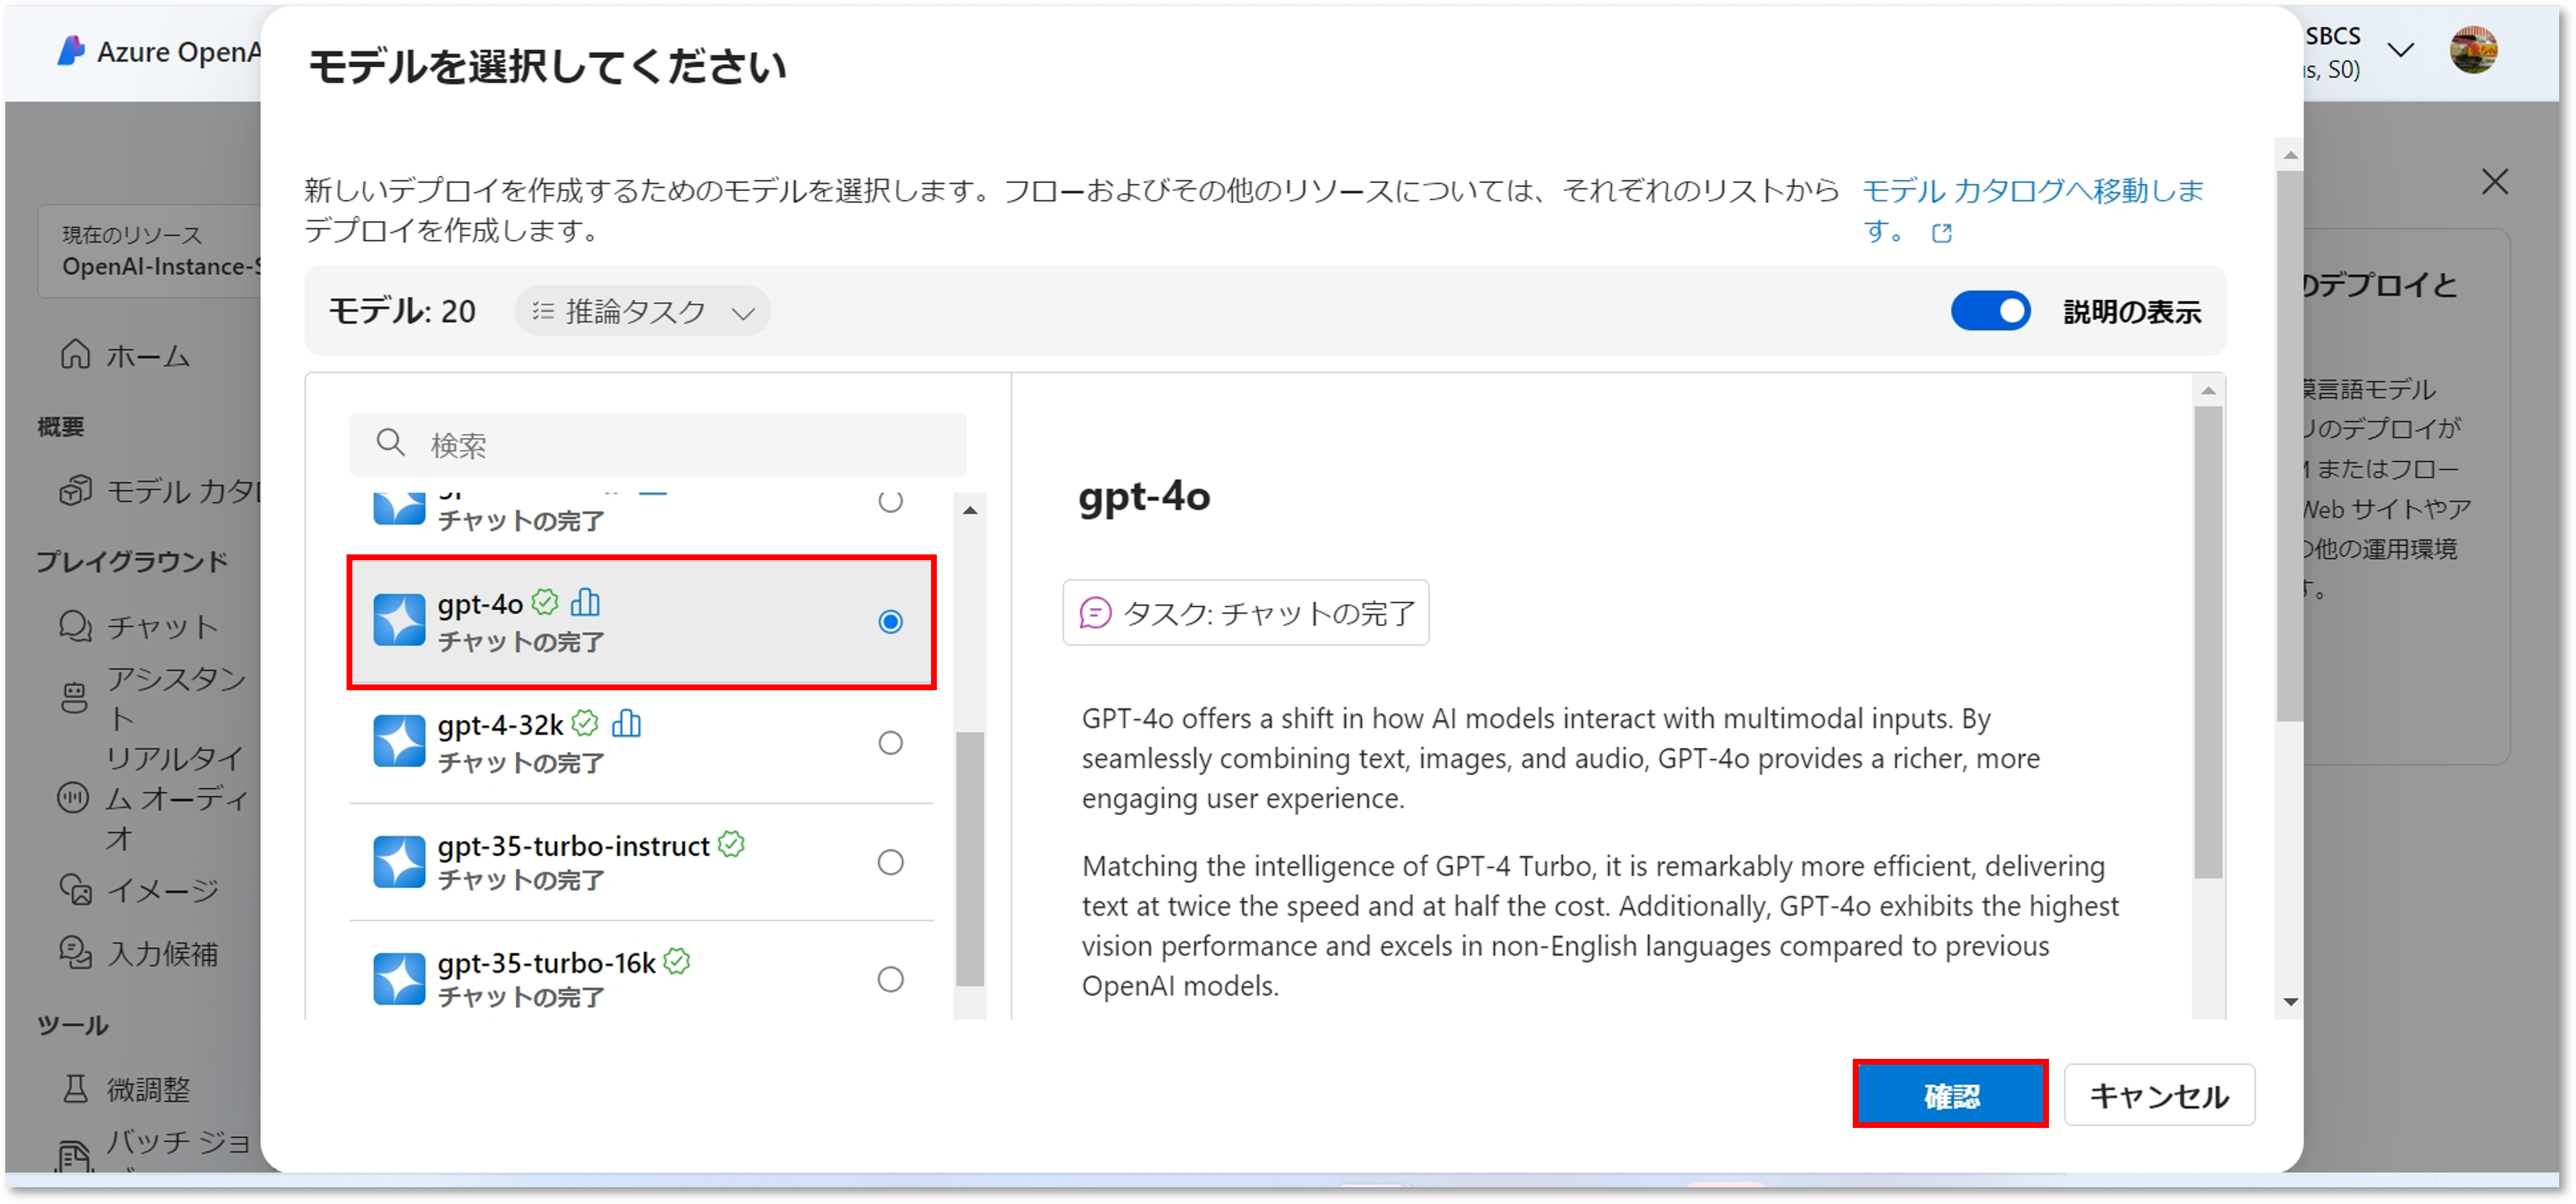Select the gpt-35-turbo-instruct radio button

tap(890, 861)
